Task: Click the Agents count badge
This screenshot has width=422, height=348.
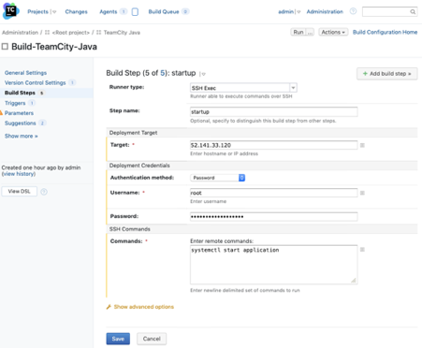Action: point(124,12)
